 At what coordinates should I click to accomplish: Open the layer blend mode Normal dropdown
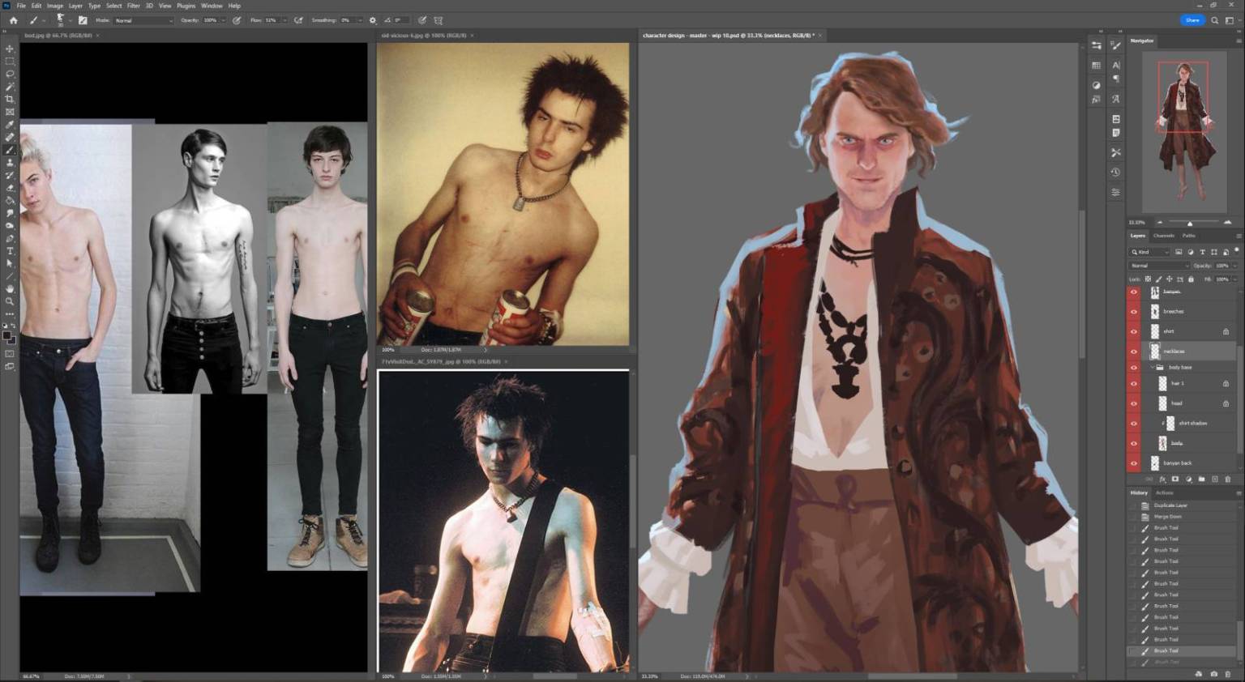1159,266
